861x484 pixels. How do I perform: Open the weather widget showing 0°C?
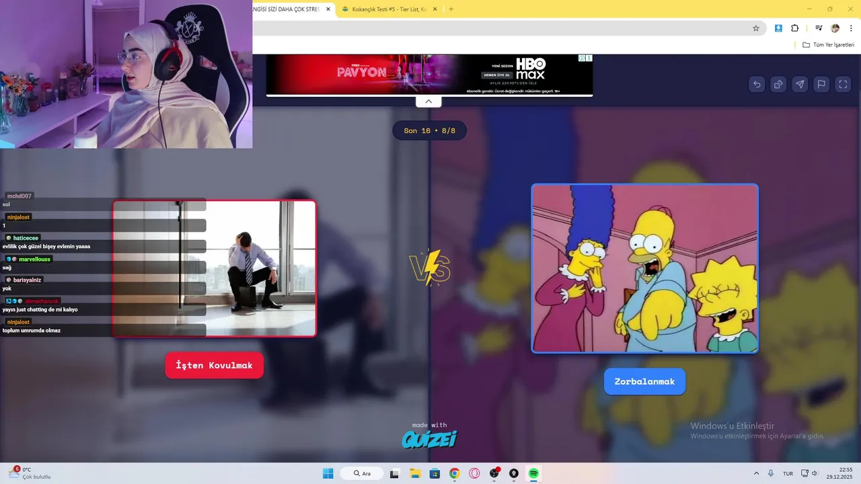28,473
